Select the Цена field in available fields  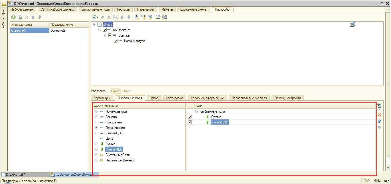pyautogui.click(x=109, y=139)
